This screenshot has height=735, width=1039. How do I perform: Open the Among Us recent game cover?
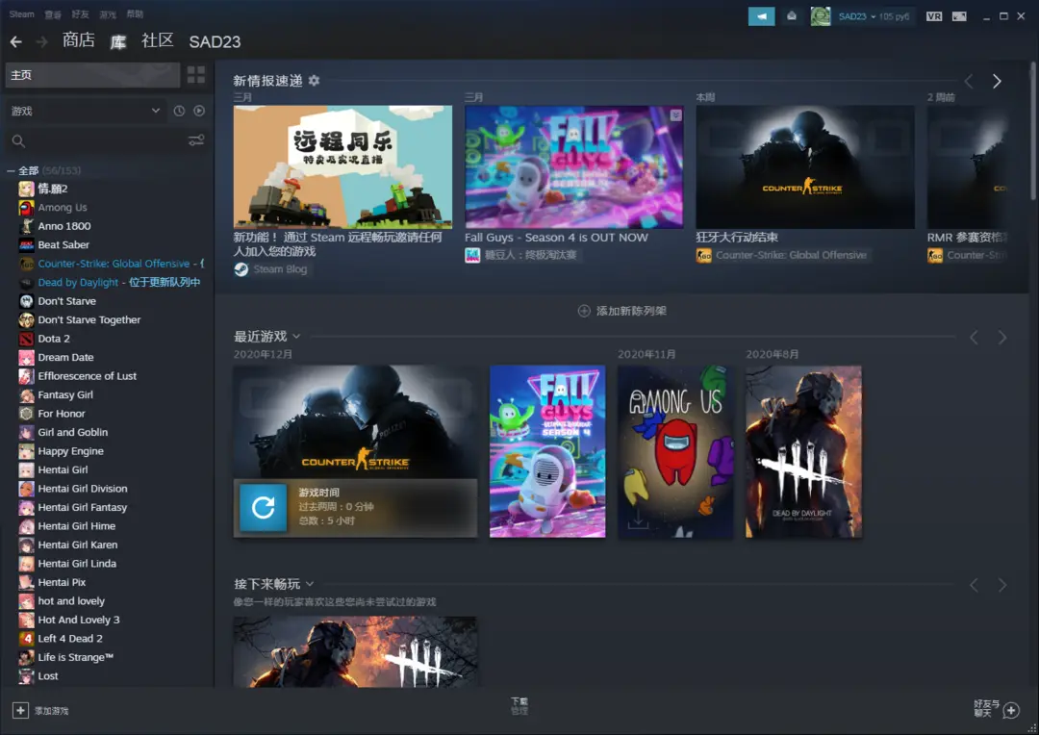(x=675, y=451)
